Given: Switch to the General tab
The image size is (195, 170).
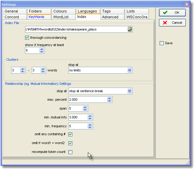Looking at the screenshot, I should [15, 11].
